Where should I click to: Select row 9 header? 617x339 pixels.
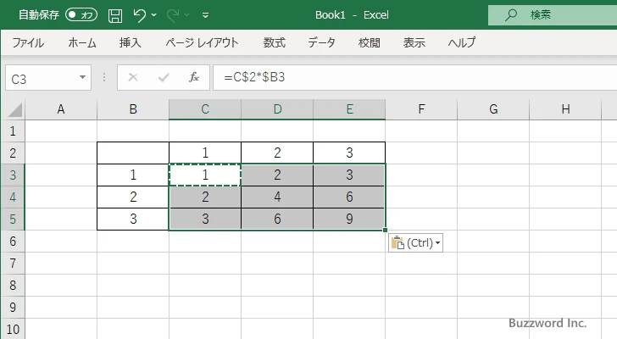[13, 307]
